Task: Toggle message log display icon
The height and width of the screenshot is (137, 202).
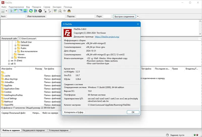Action: (x=11, y=11)
